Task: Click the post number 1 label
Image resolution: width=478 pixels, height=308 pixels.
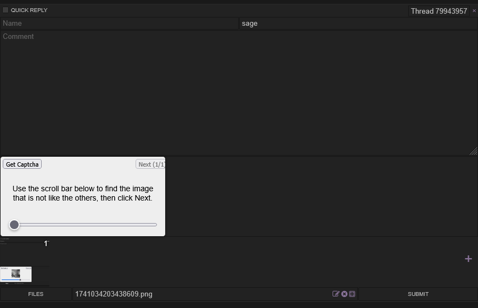Action: pos(46,243)
